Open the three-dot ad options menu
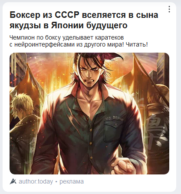The height and width of the screenshot is (194, 181). click(169, 9)
